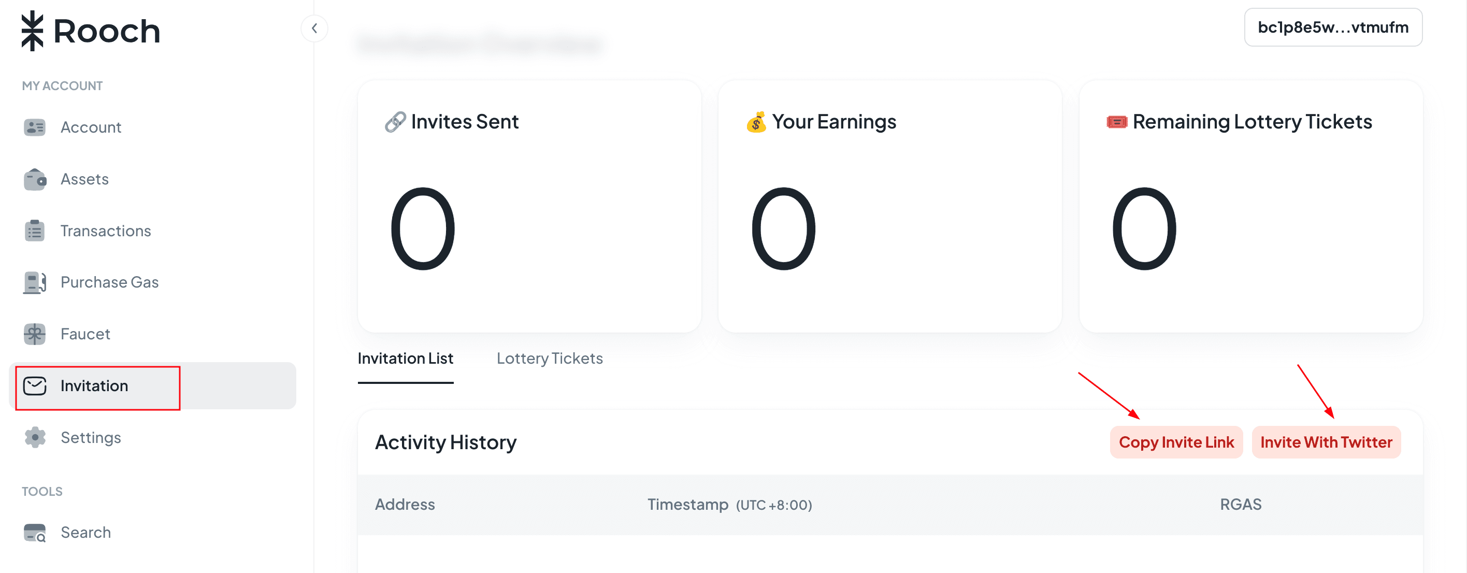Click the Invitation envelope icon
Viewport: 1467px width, 573px height.
[35, 385]
